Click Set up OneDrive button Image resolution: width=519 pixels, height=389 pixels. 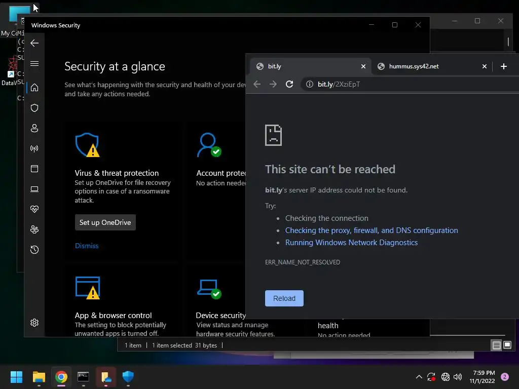pos(105,222)
